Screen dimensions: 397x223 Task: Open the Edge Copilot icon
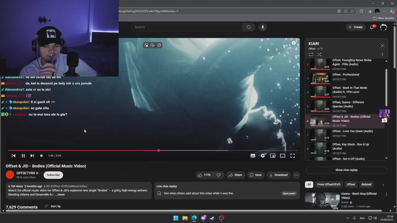click(x=392, y=11)
